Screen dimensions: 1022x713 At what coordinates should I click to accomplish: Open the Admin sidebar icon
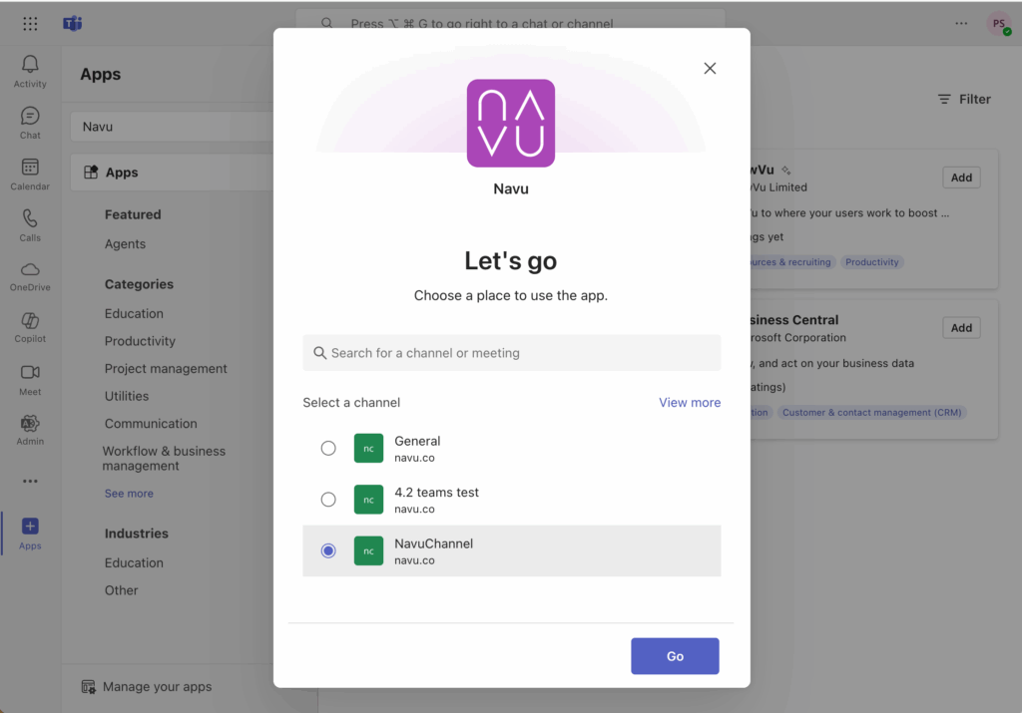pos(30,425)
